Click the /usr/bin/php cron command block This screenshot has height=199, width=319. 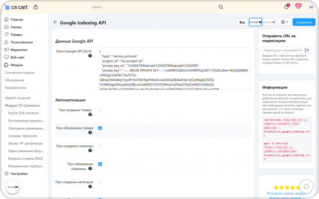(x=287, y=128)
